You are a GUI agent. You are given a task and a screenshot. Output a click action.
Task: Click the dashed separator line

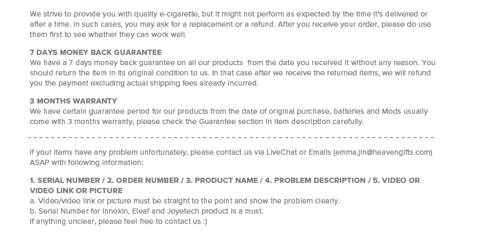pyautogui.click(x=231, y=138)
